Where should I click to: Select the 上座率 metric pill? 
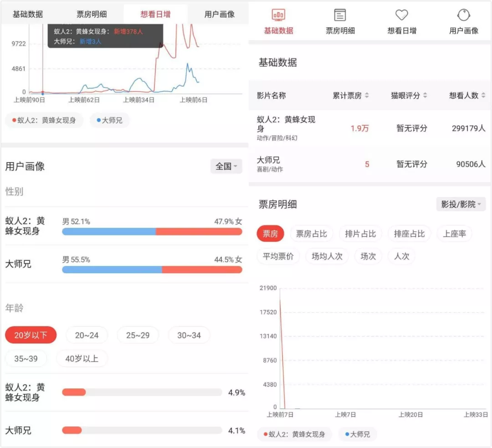(x=454, y=234)
